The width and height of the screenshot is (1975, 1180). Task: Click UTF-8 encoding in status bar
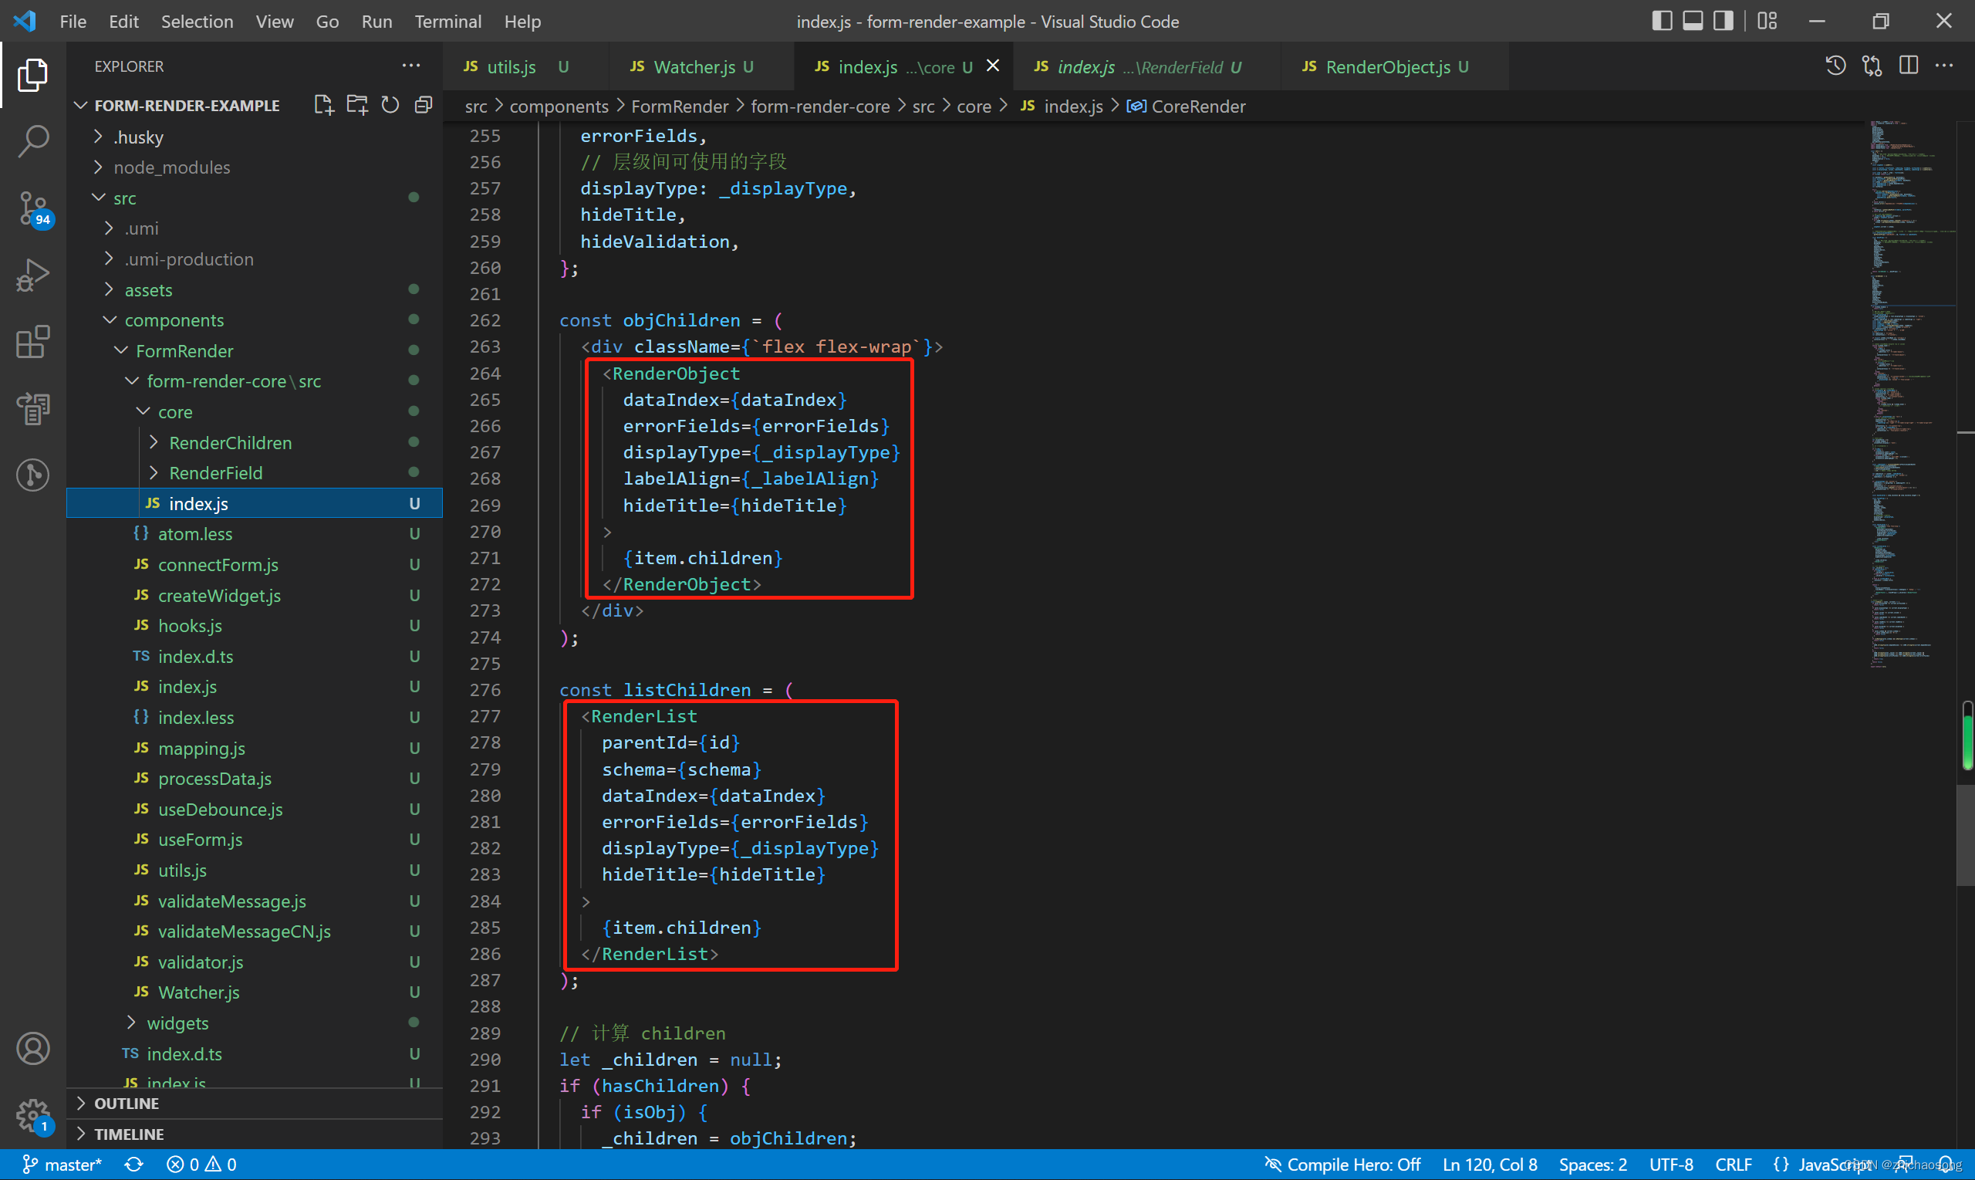click(1669, 1164)
